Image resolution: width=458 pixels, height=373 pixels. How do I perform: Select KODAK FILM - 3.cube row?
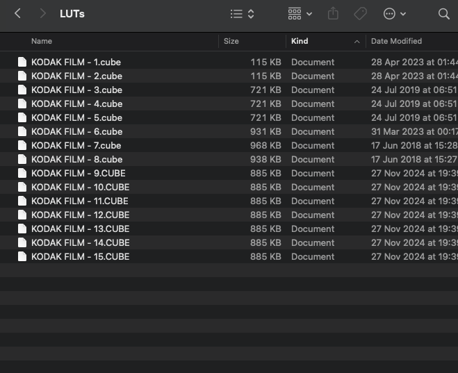(76, 90)
